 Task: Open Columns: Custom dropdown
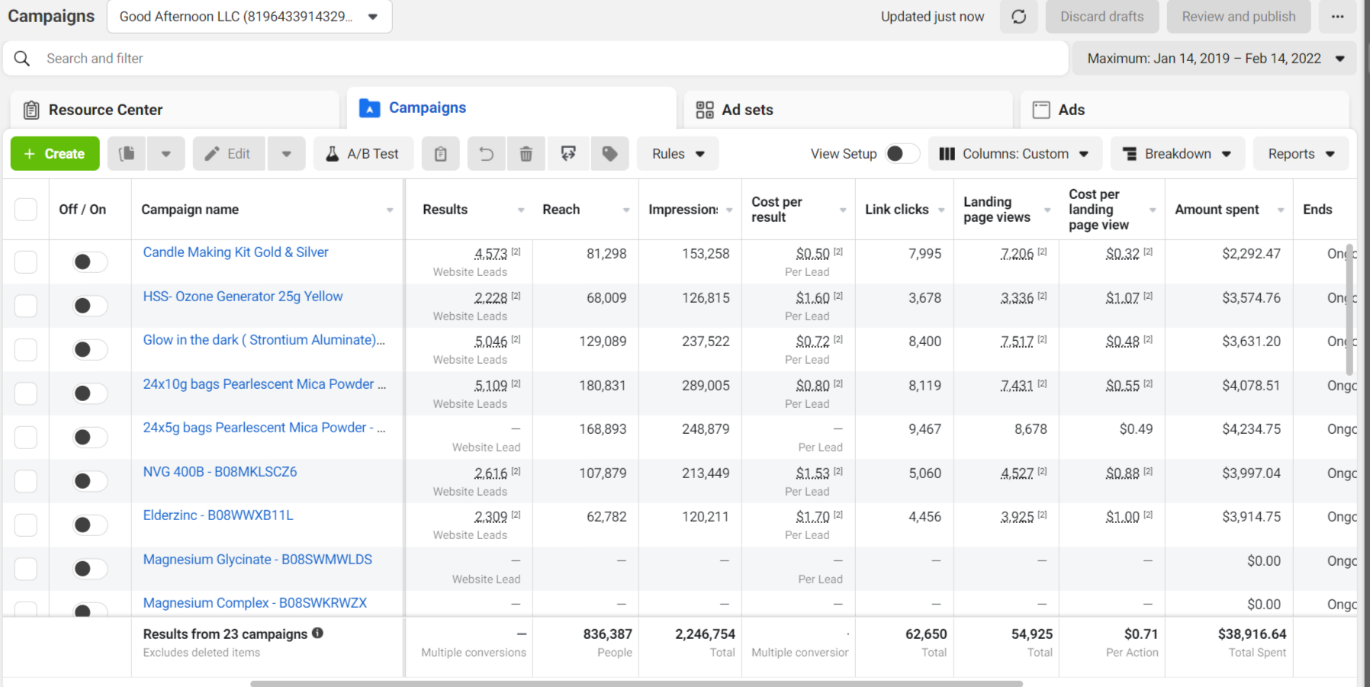pos(1015,154)
